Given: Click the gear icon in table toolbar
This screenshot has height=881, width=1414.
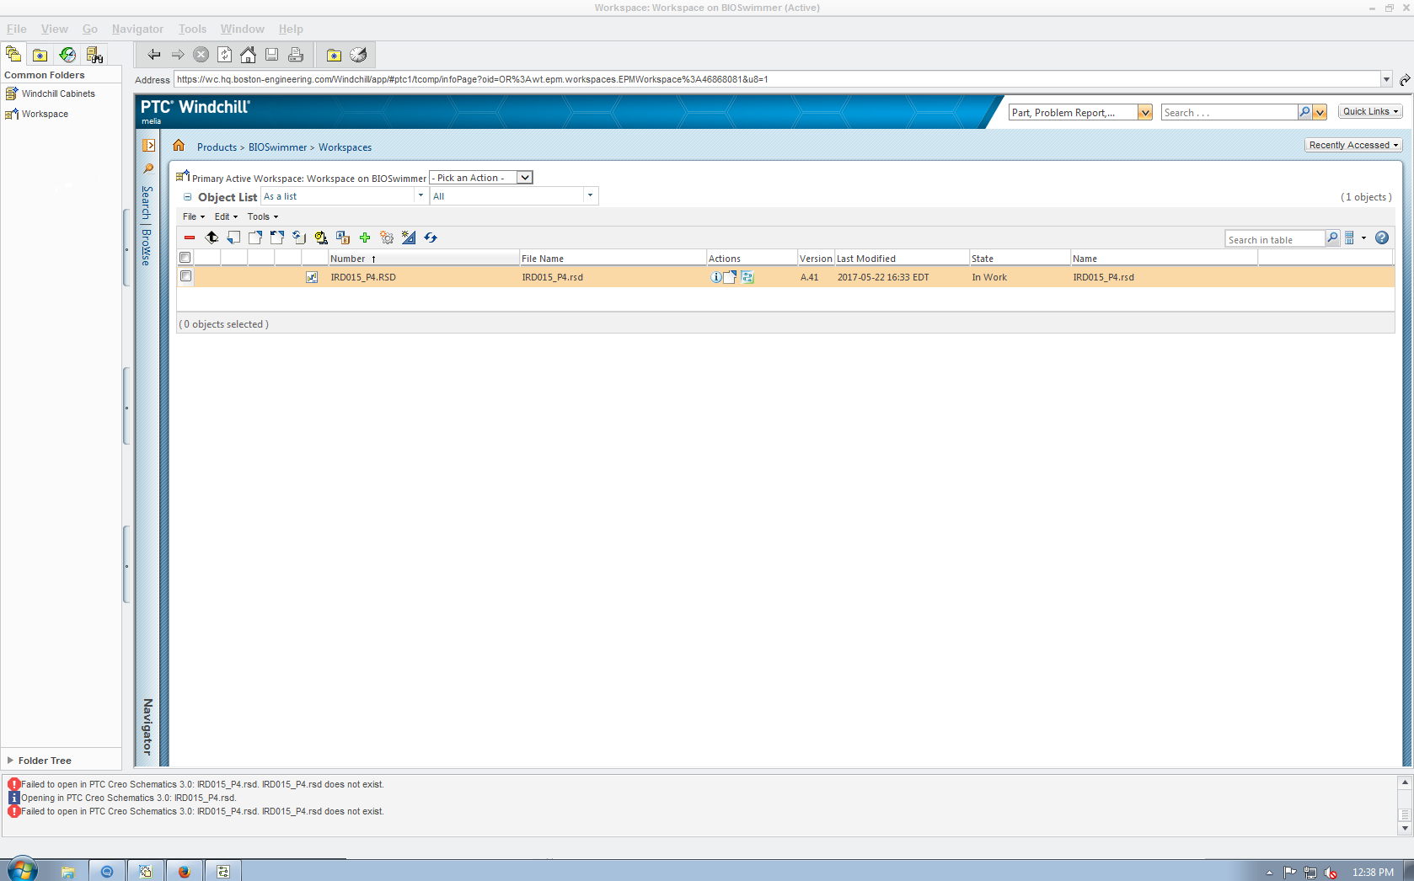Looking at the screenshot, I should (x=387, y=238).
